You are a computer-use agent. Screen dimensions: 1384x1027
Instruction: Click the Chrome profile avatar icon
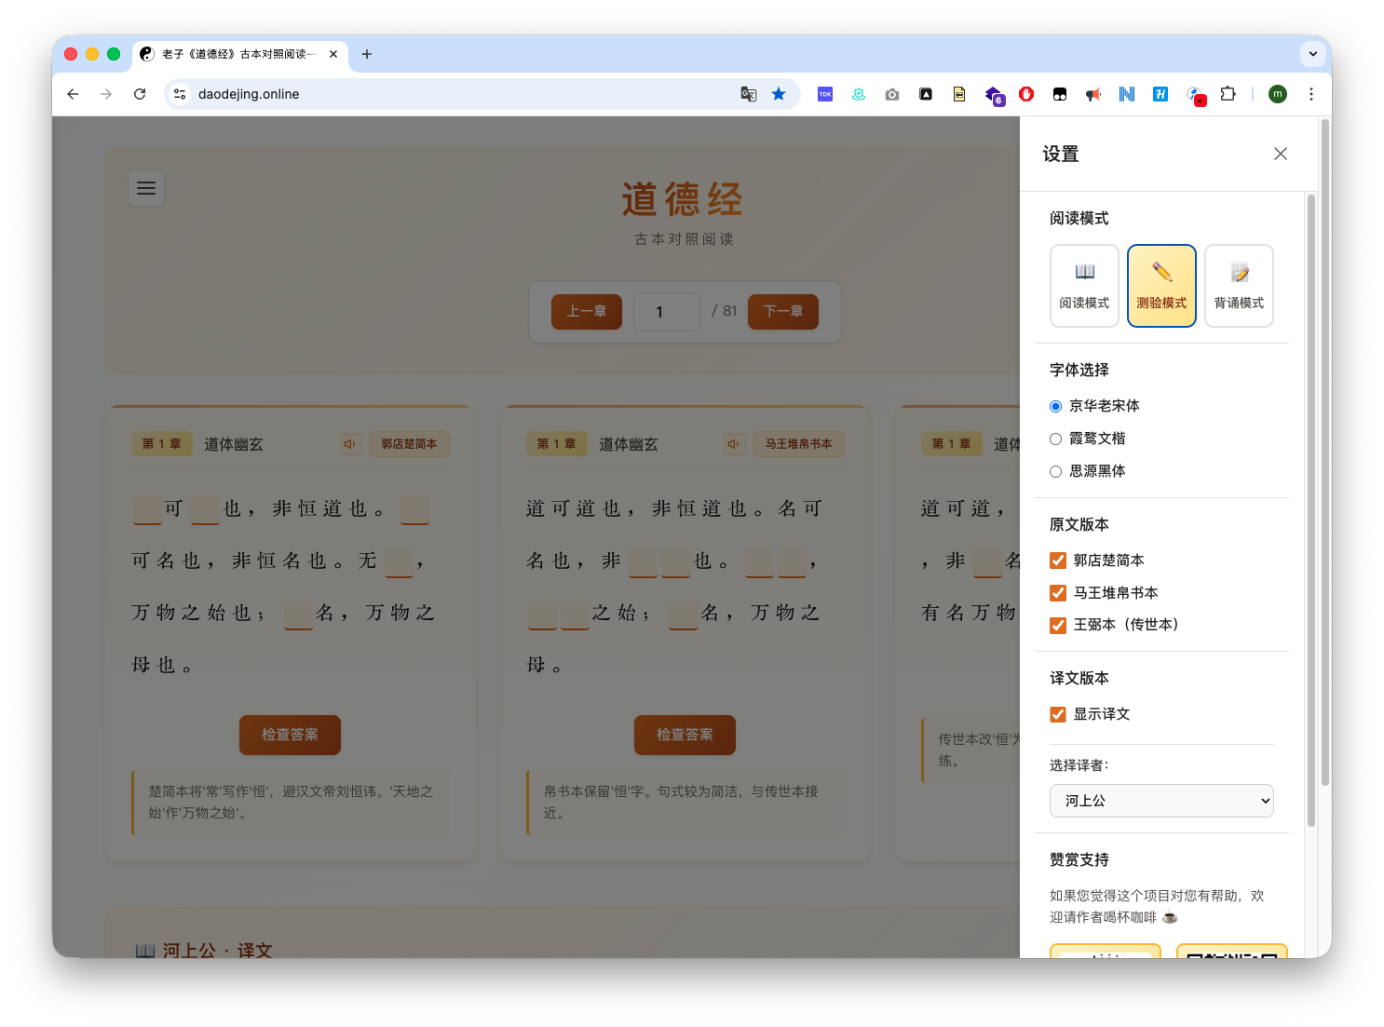pyautogui.click(x=1277, y=94)
